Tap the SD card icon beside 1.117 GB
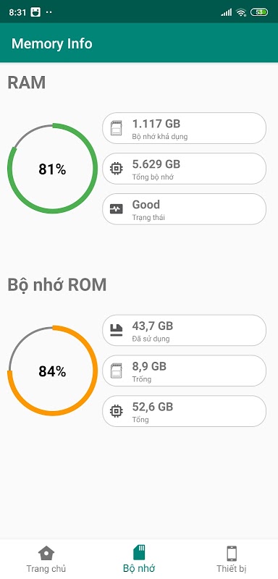 coord(116,128)
